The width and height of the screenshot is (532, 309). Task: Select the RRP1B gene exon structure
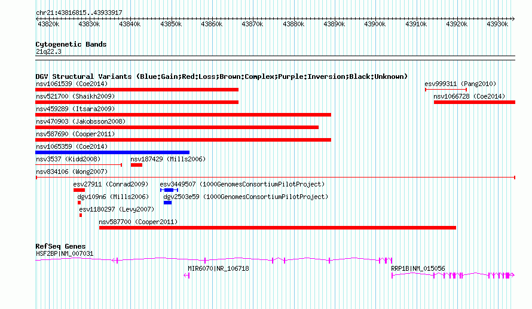[x=453, y=276]
